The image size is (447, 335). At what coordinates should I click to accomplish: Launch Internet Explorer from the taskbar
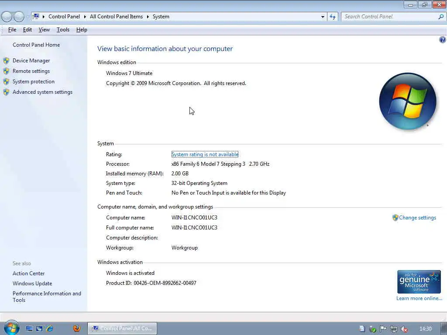(x=50, y=329)
